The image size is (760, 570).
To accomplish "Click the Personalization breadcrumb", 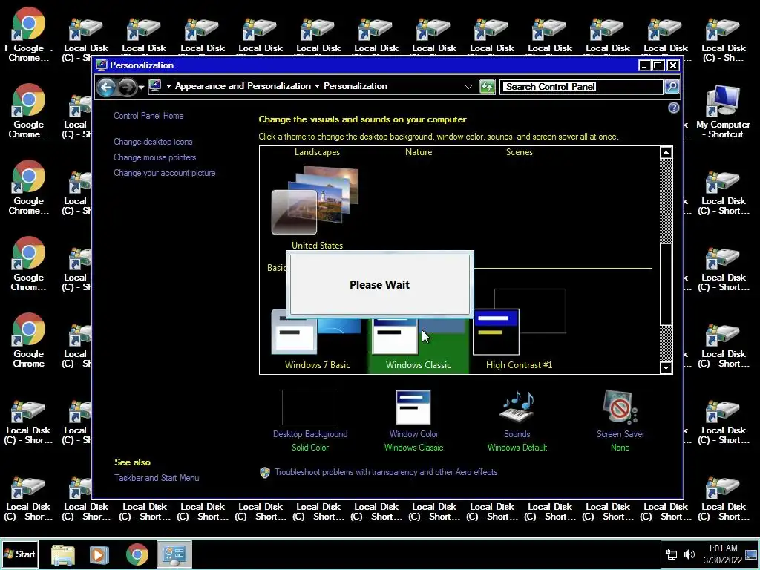I will [x=356, y=86].
